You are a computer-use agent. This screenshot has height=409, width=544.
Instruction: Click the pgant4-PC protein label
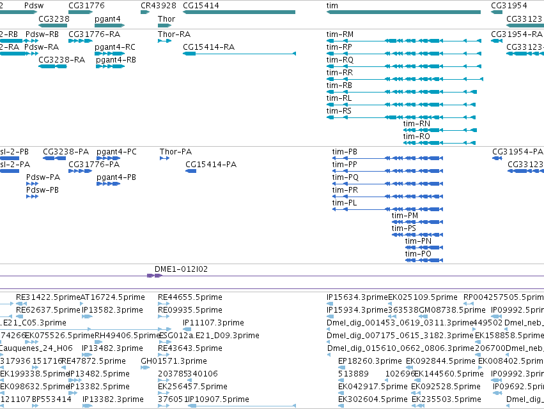click(x=116, y=152)
